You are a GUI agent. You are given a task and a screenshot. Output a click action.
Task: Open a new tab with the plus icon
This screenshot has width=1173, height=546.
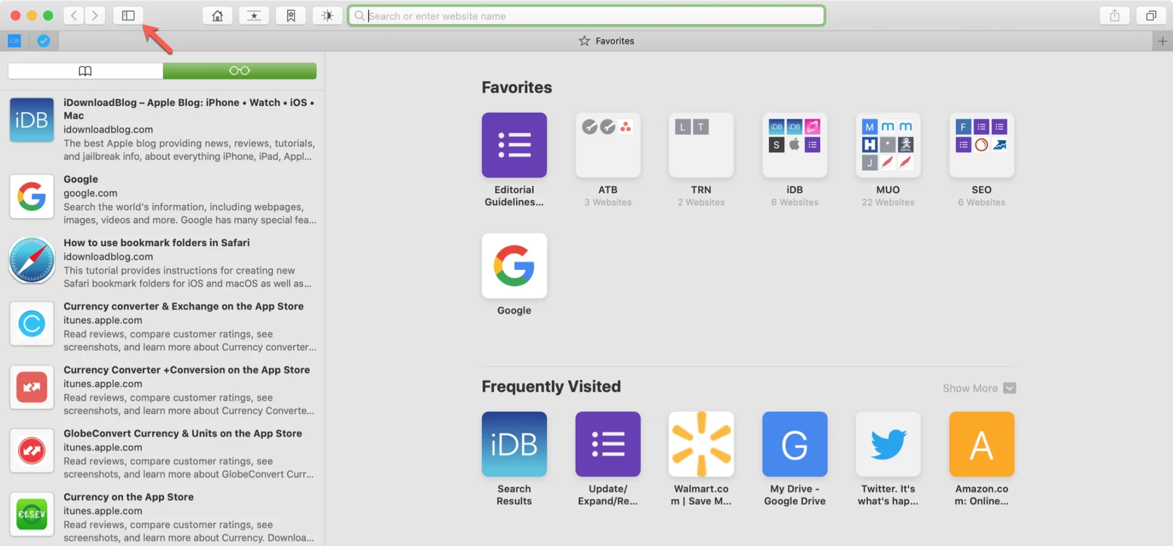(1163, 40)
